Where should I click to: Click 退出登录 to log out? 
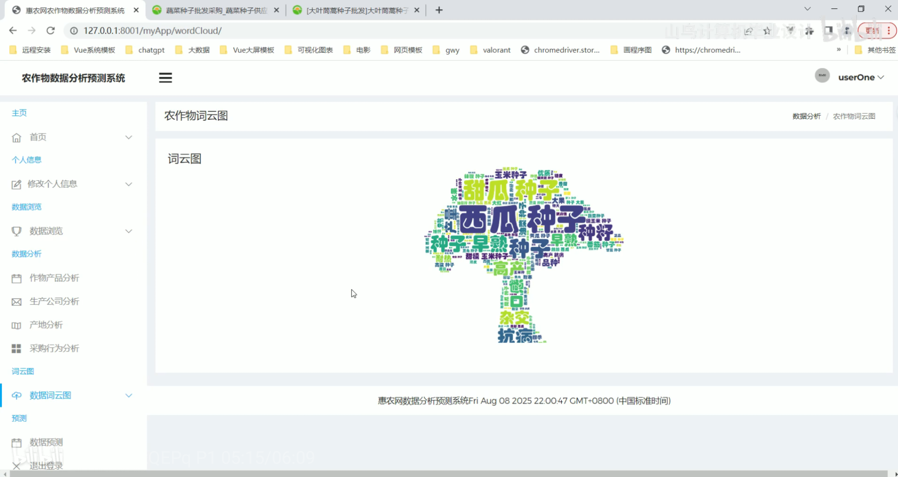pos(46,466)
